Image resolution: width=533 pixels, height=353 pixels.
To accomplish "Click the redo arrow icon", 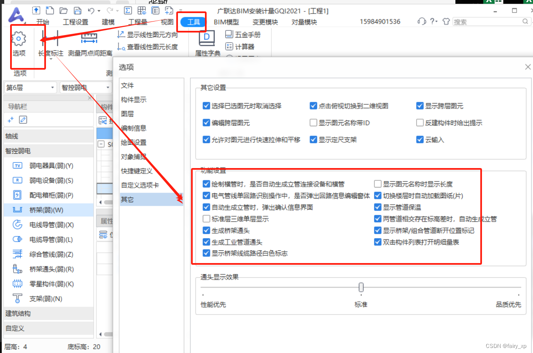I will [110, 10].
